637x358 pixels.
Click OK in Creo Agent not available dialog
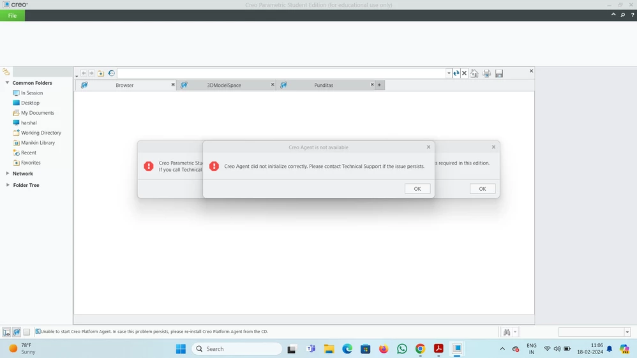pos(417,188)
